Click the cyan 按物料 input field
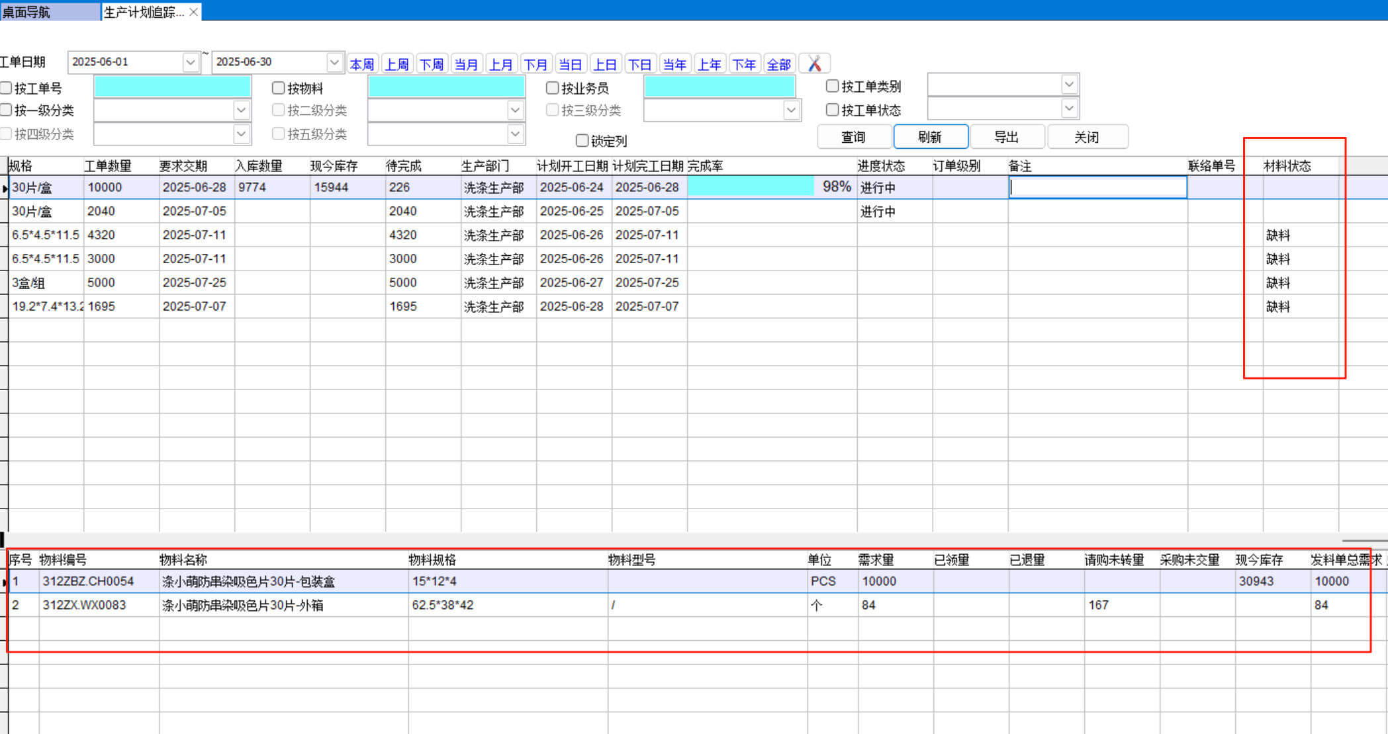 coord(446,87)
